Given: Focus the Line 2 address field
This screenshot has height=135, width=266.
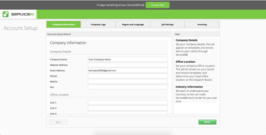Looking at the screenshot, I should click(x=128, y=108).
